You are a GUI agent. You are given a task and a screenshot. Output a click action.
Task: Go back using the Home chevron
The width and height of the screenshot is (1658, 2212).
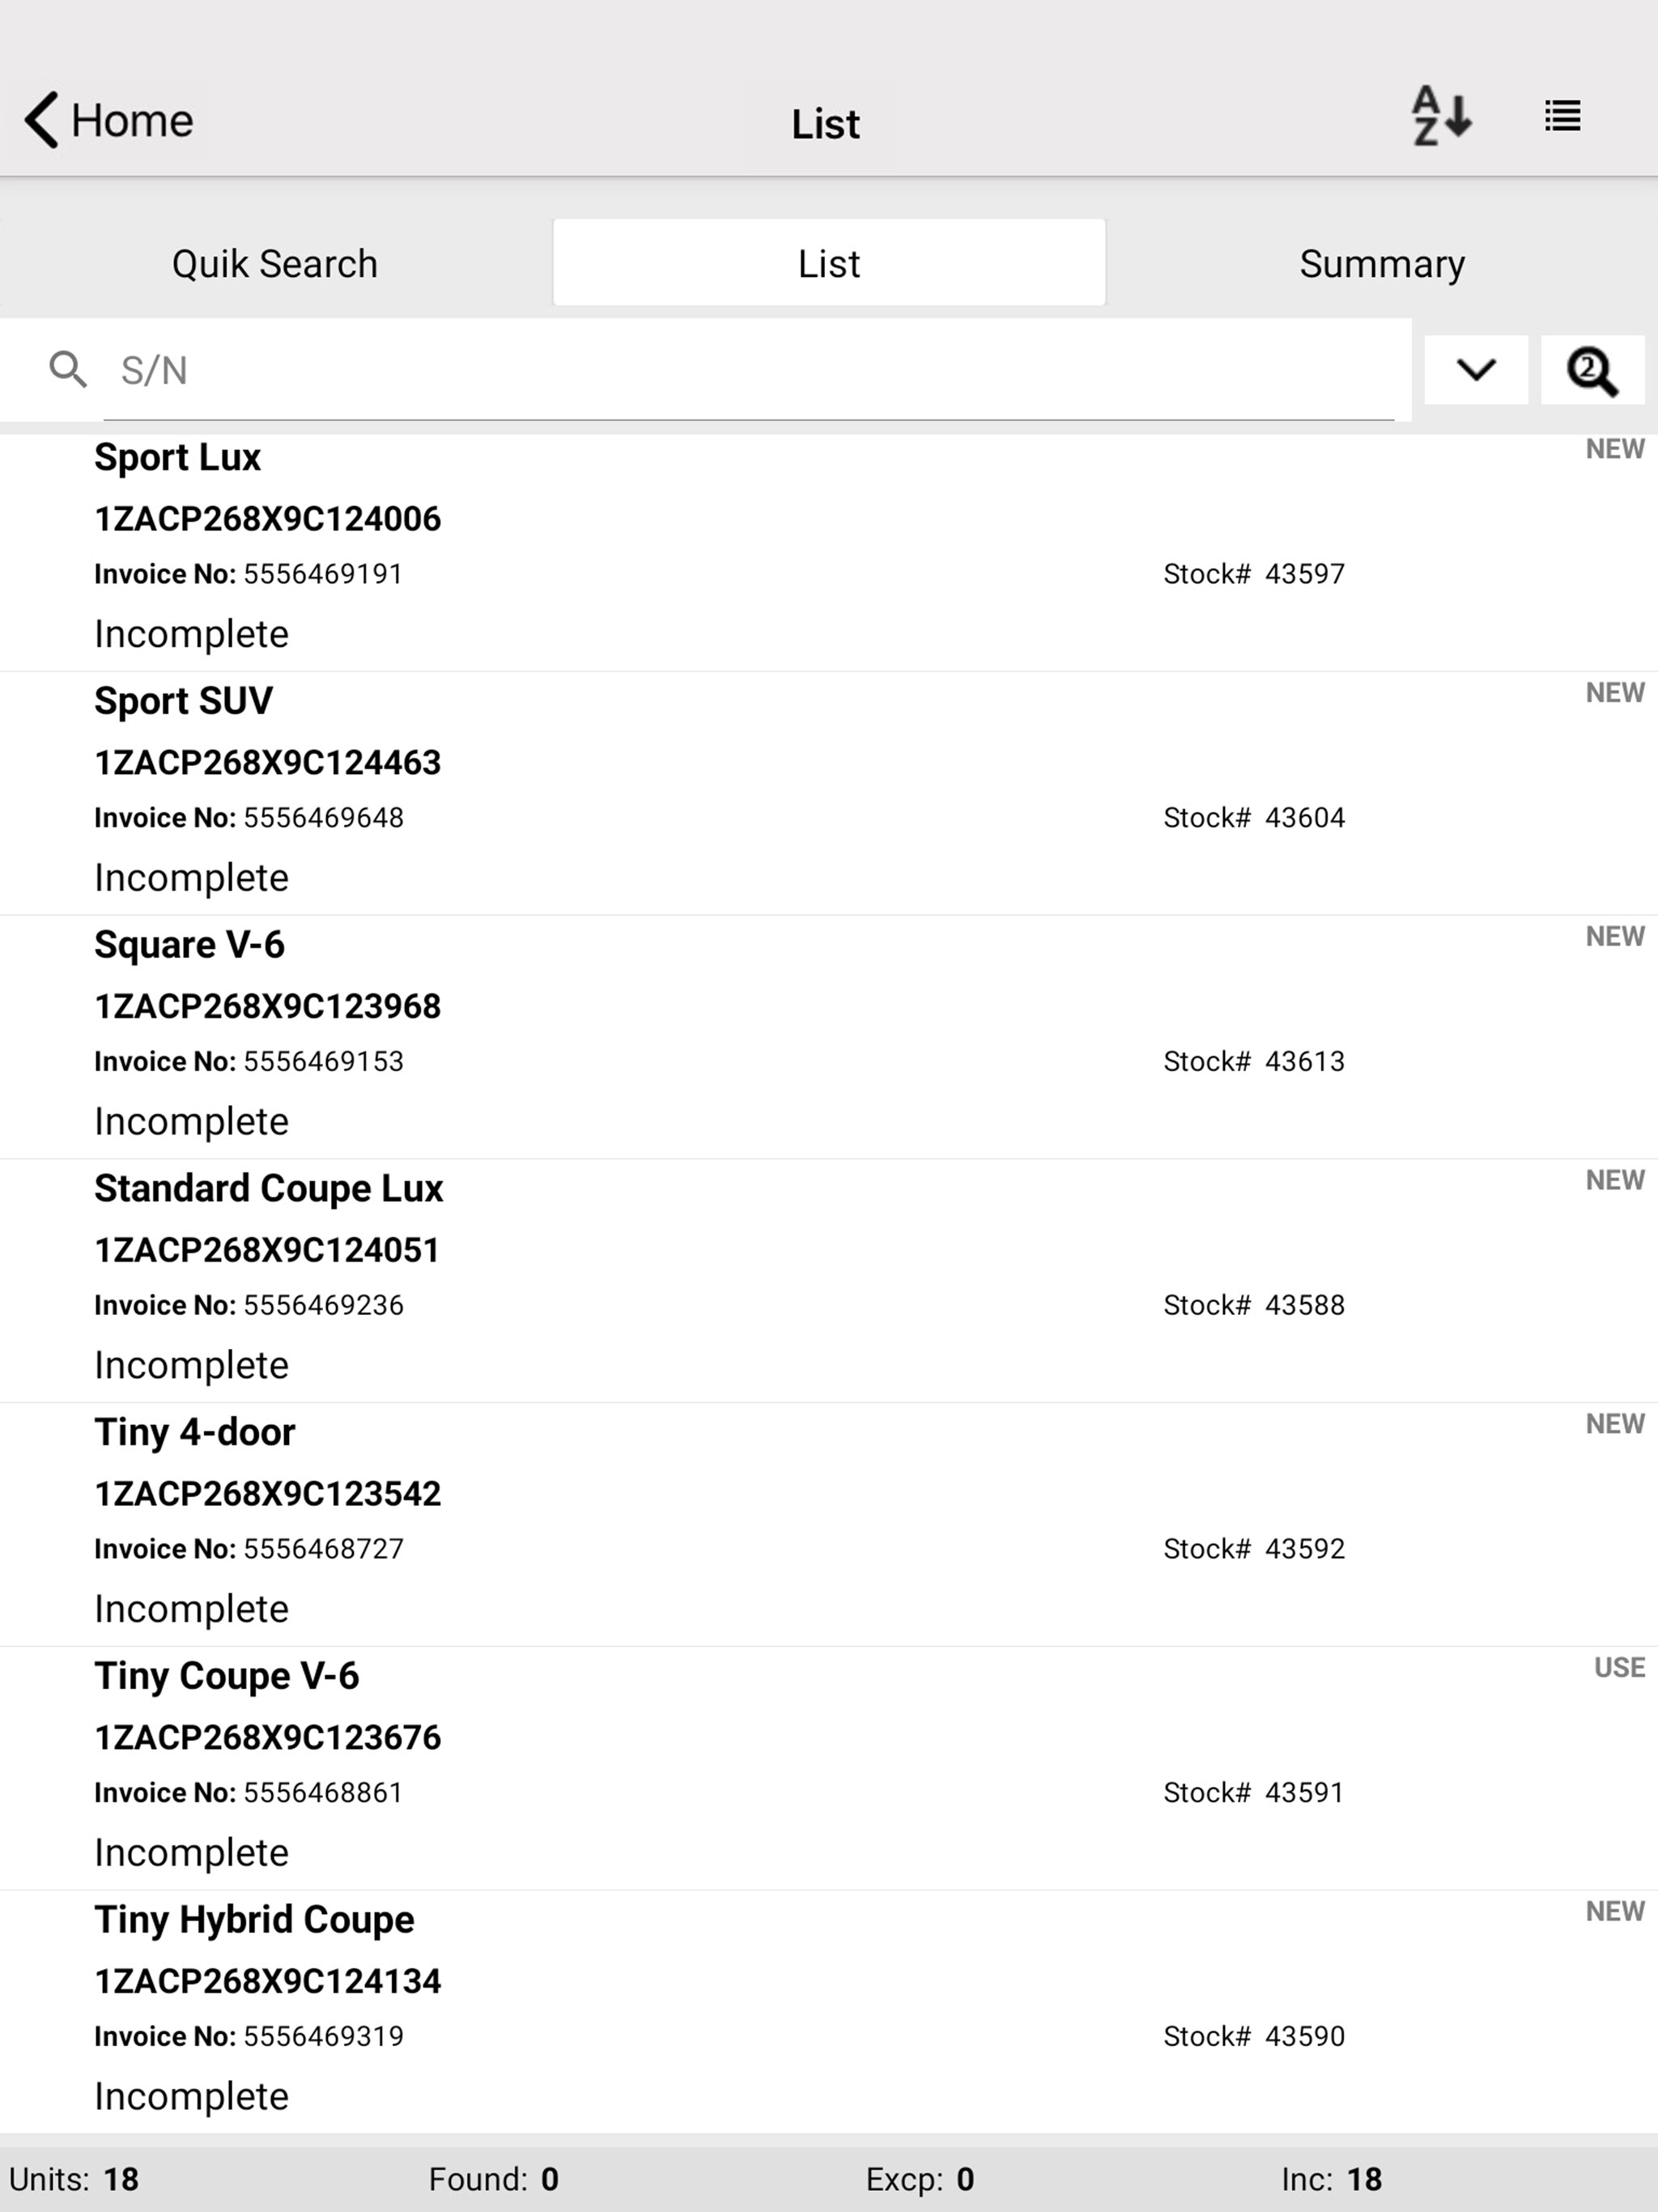[x=41, y=120]
